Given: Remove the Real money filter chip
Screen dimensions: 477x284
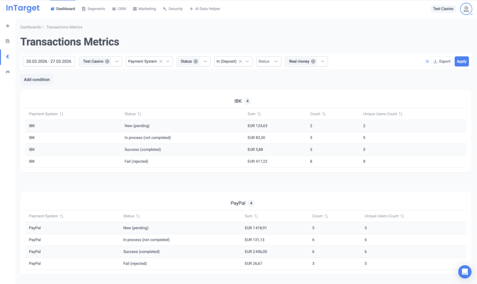Looking at the screenshot, I should (313, 61).
